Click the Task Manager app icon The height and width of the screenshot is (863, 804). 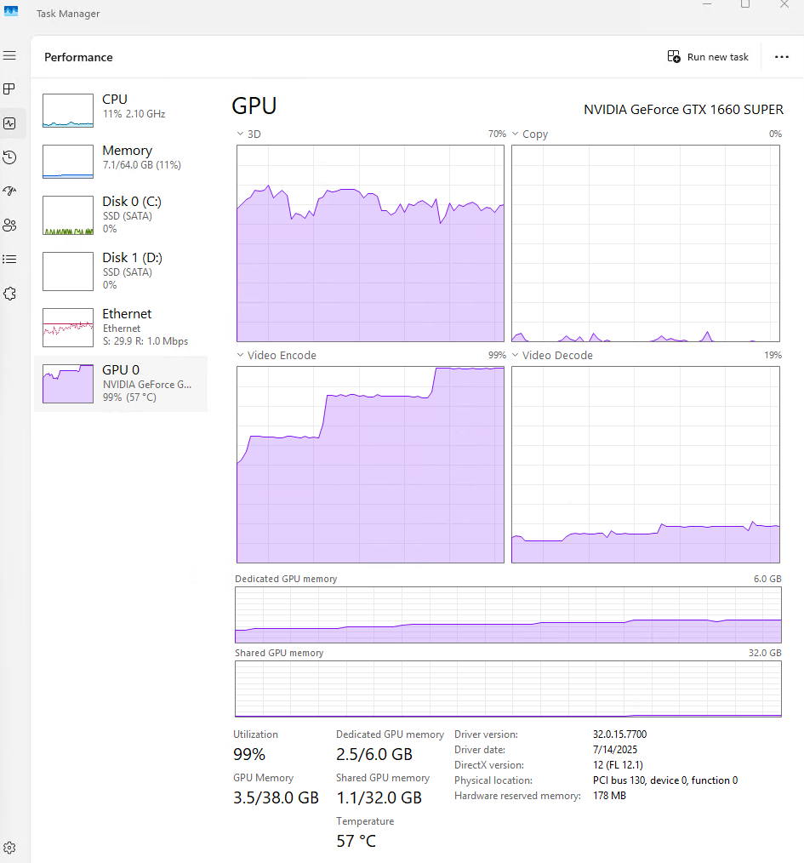point(11,11)
